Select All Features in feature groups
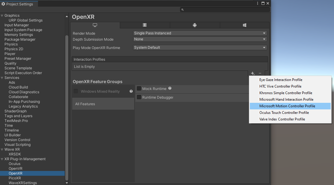Viewport: 334px width, 185px height. pyautogui.click(x=85, y=104)
